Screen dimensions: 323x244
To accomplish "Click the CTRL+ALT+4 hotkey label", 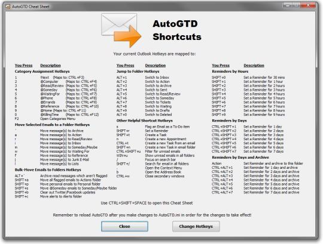I will click(223, 180).
